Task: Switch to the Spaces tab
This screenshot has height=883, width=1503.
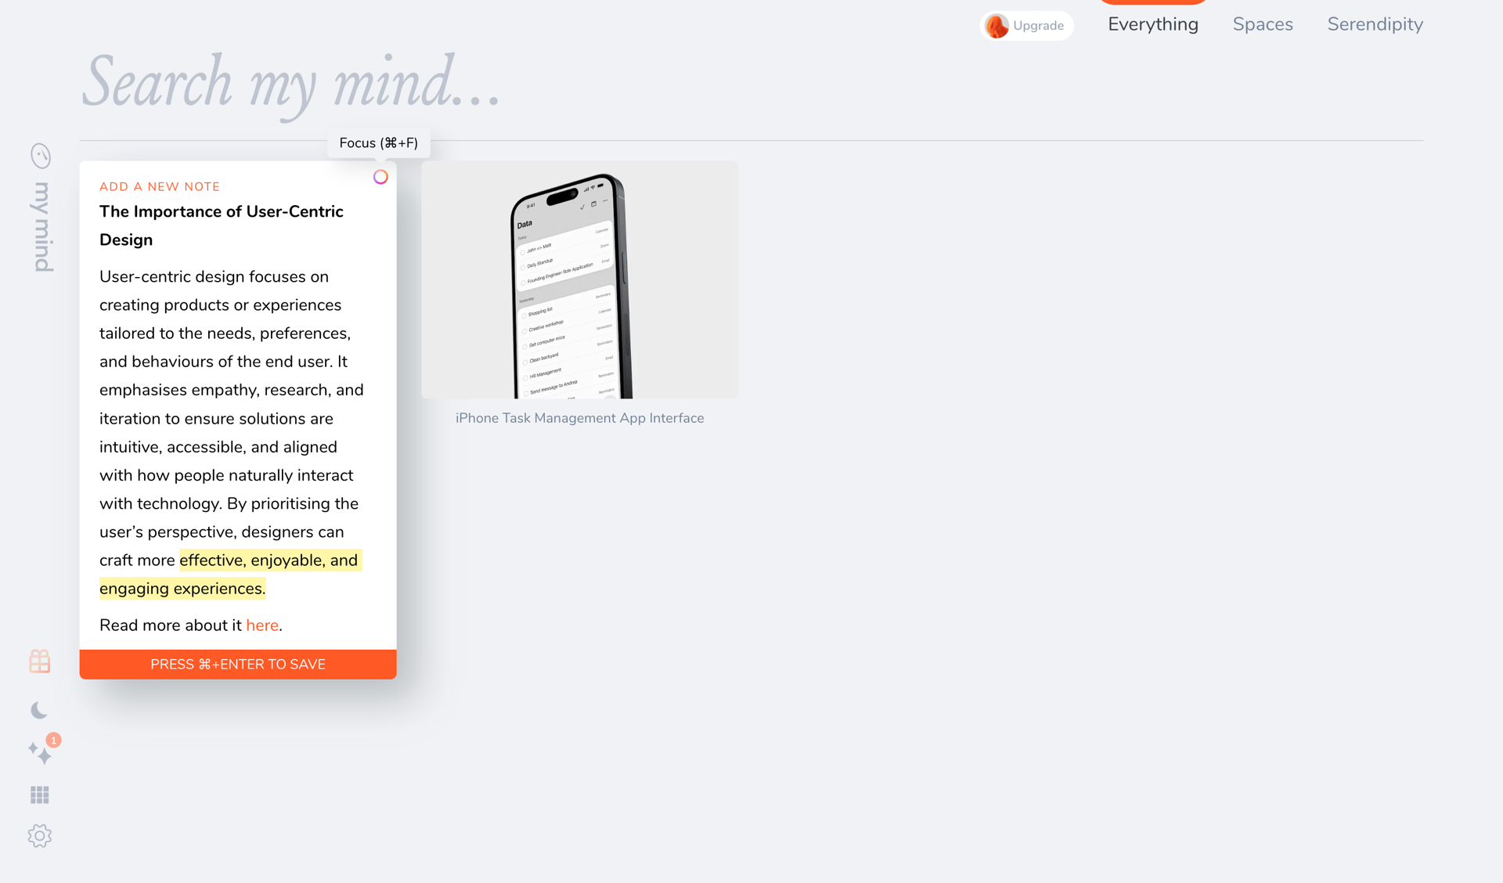Action: coord(1262,24)
